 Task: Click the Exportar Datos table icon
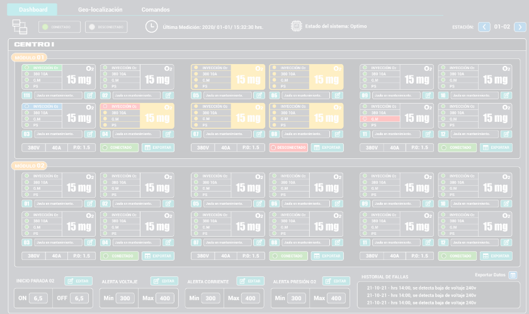(513, 275)
